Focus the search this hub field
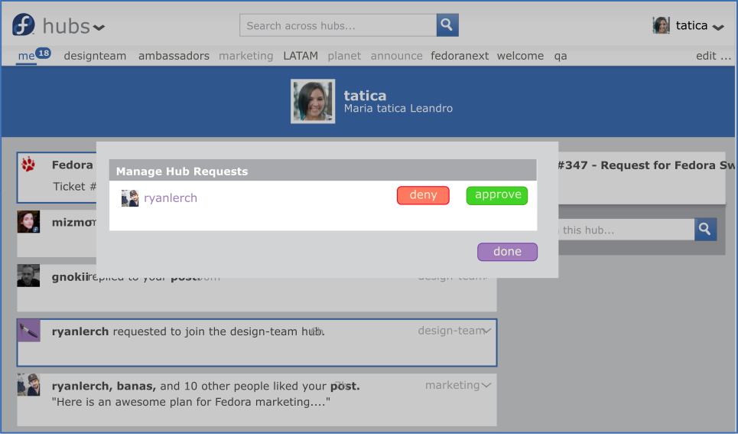This screenshot has height=434, width=738. [626, 230]
